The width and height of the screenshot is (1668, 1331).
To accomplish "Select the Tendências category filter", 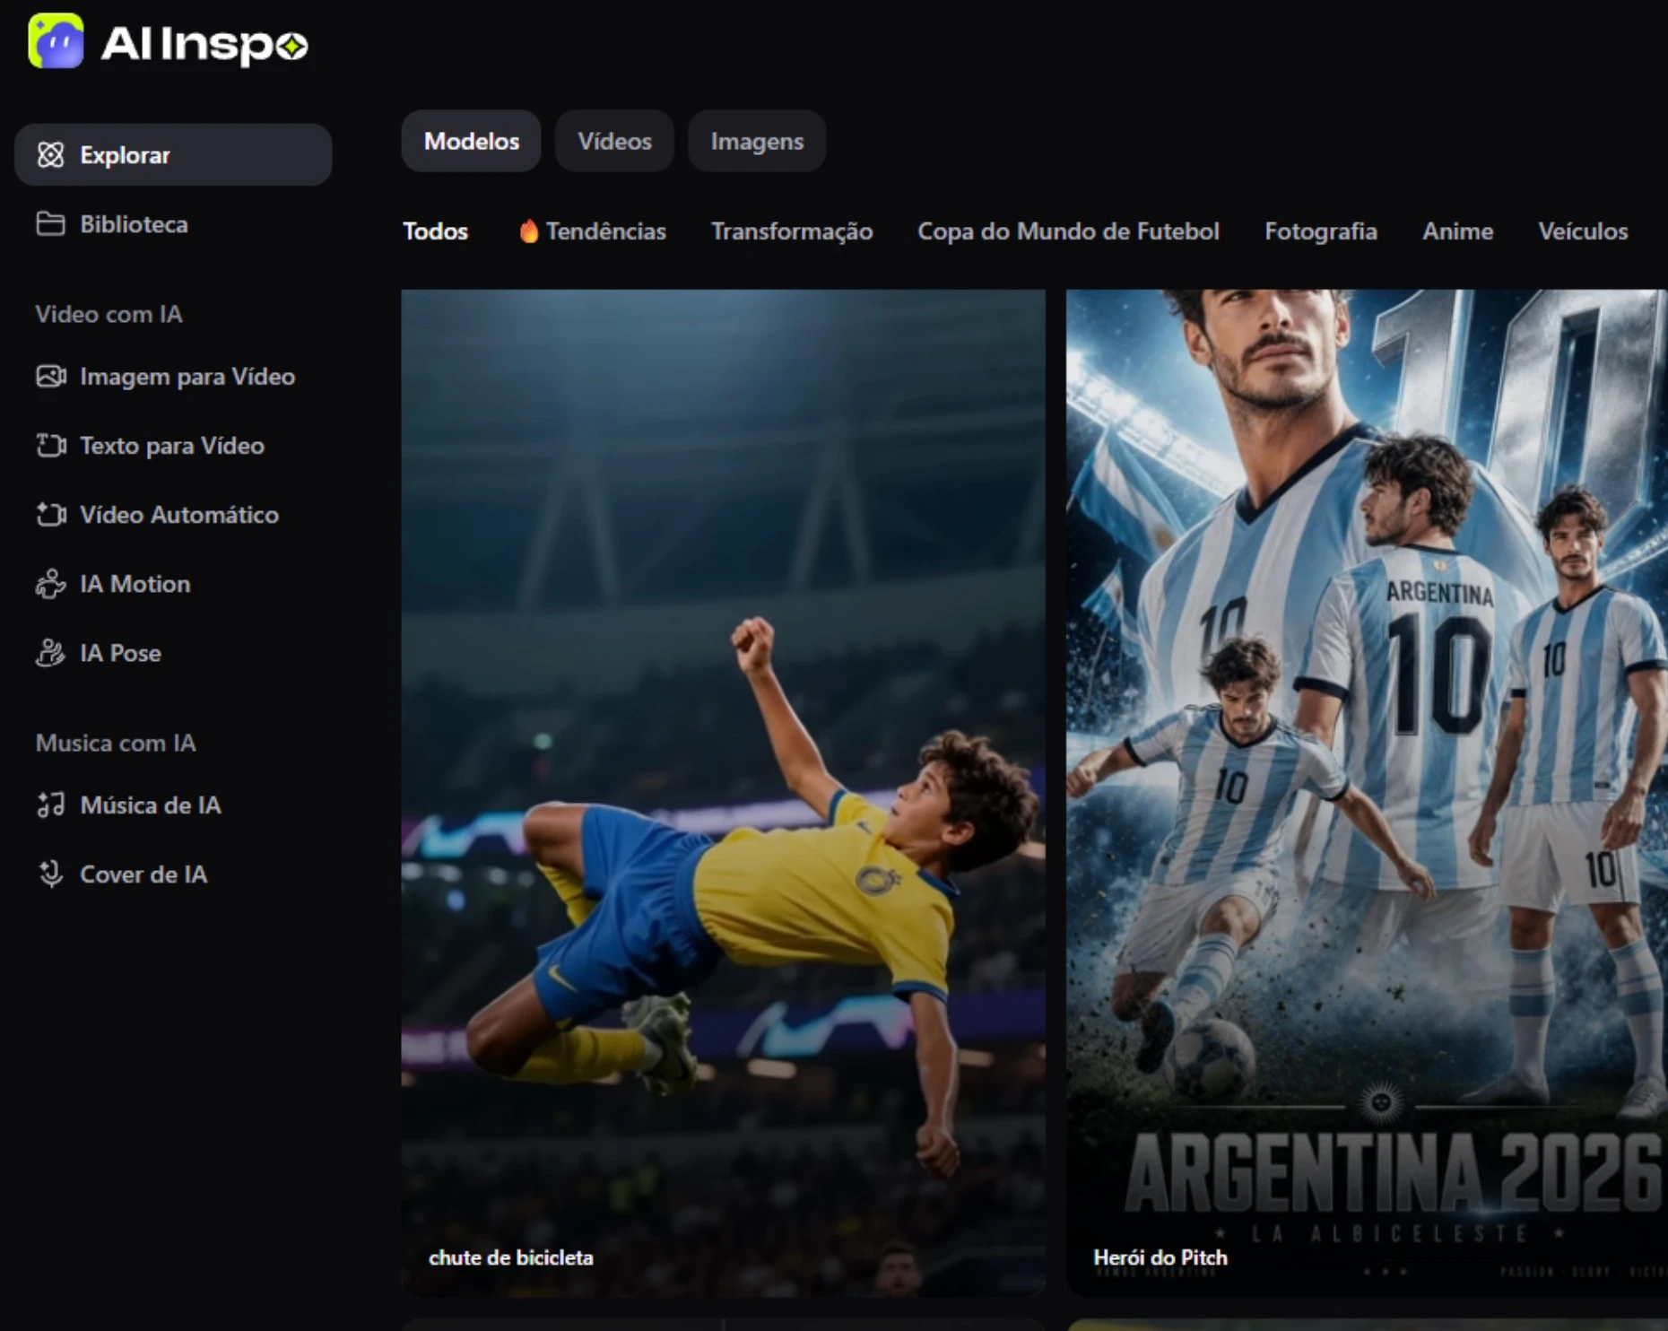I will [x=593, y=231].
